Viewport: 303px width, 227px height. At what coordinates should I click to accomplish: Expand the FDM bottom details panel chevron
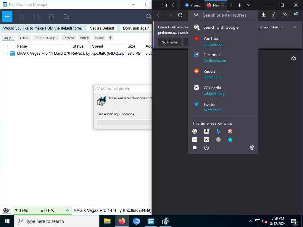point(67,210)
